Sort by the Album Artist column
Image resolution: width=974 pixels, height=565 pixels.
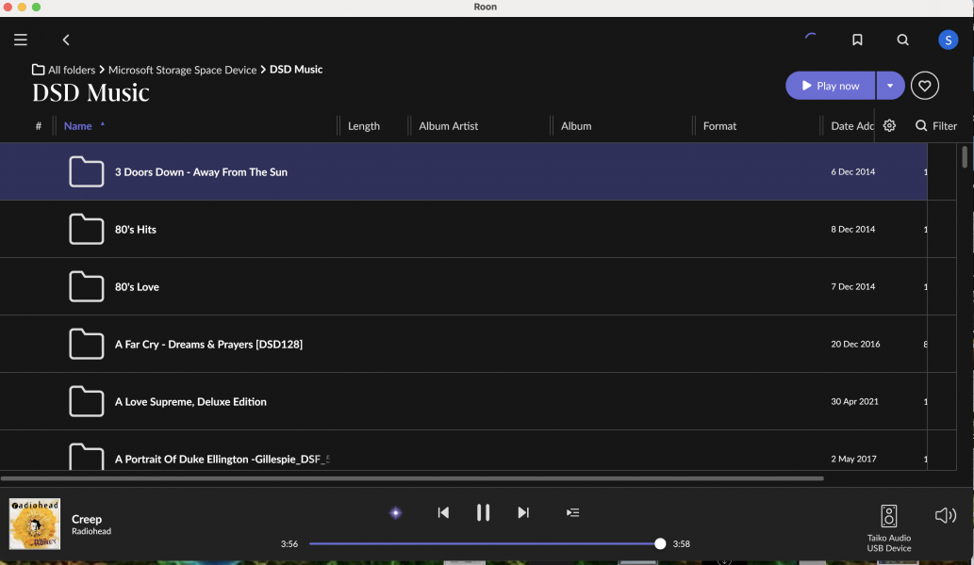click(x=448, y=125)
